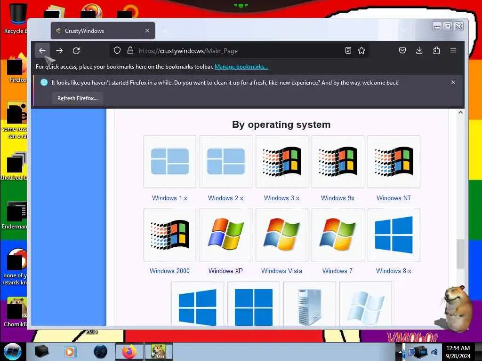This screenshot has height=361, width=482.
Task: Follow the Windows 8.x text link
Action: pyautogui.click(x=394, y=271)
